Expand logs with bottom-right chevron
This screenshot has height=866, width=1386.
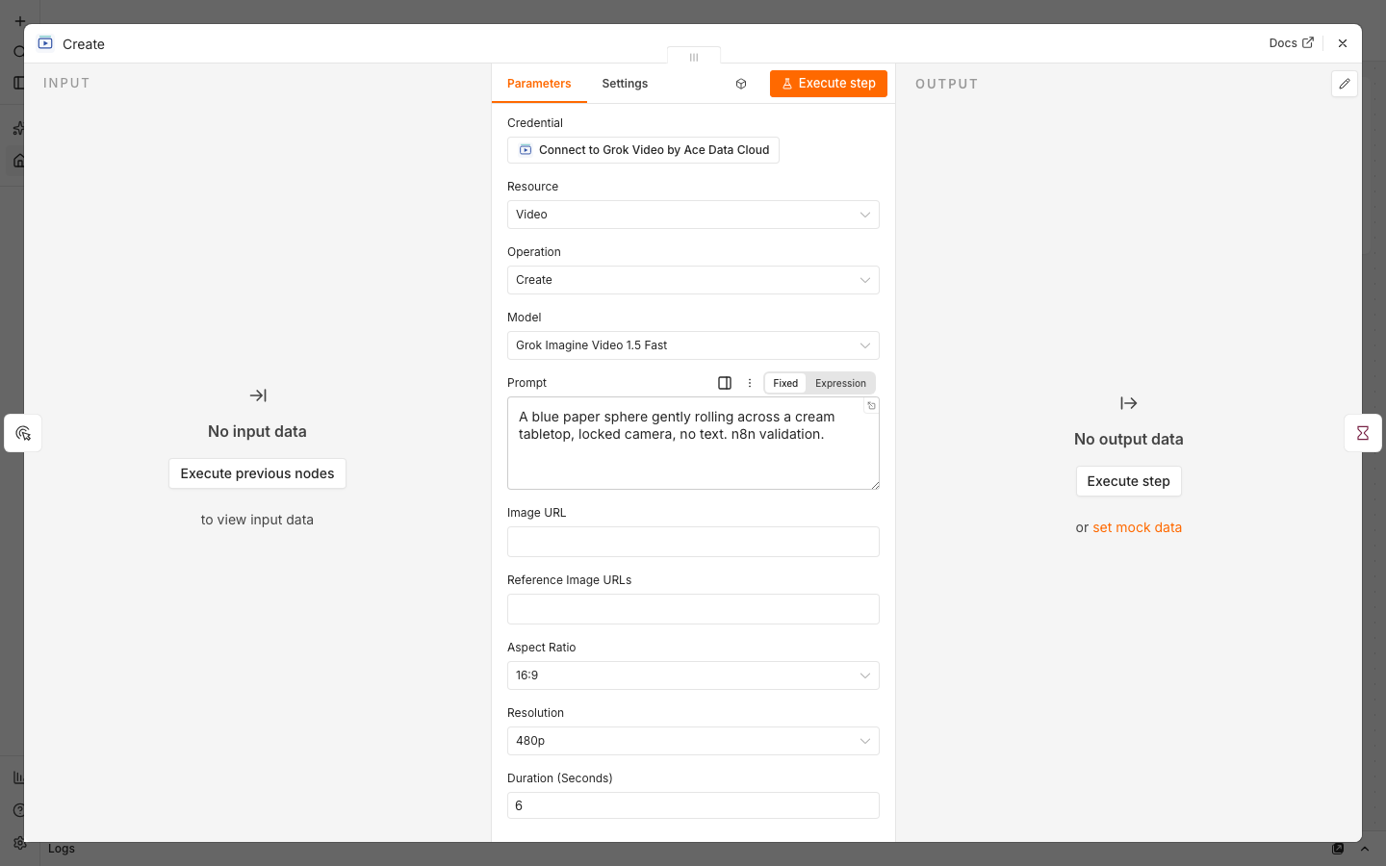pos(1364,849)
